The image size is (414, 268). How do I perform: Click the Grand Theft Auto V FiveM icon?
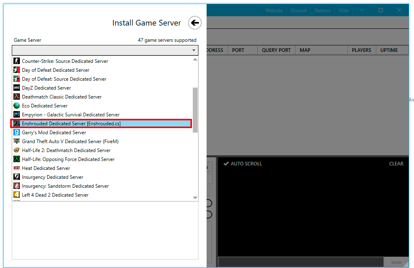click(17, 142)
